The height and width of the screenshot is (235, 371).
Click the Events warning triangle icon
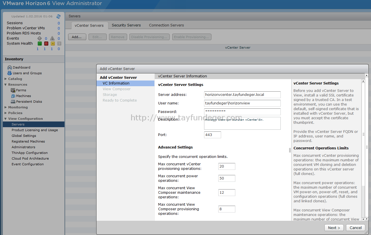52,38
